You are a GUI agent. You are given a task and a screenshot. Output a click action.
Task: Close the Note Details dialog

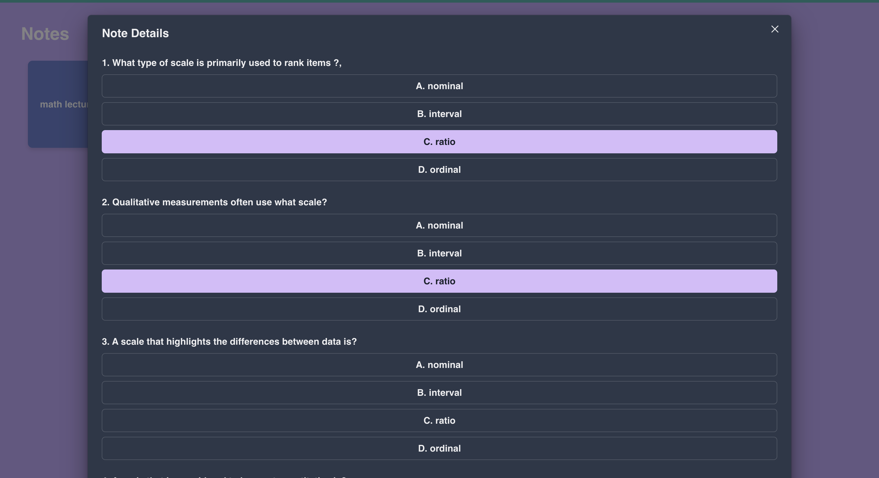775,29
